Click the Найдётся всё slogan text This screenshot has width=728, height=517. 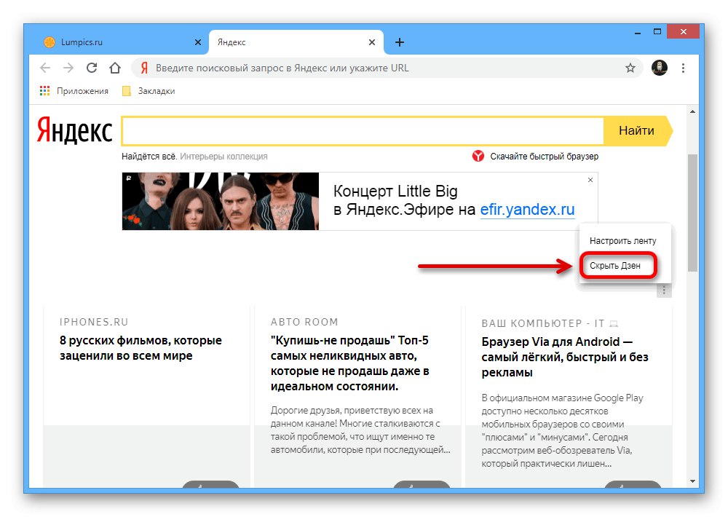pyautogui.click(x=149, y=157)
